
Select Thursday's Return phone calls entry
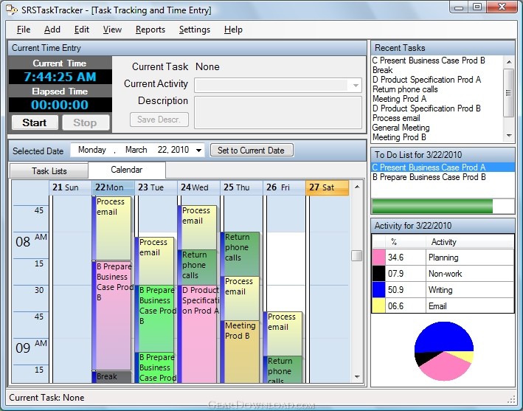(240, 254)
